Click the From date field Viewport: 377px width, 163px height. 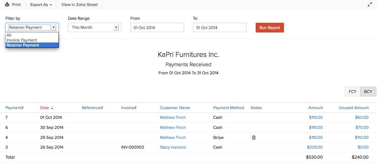point(157,27)
